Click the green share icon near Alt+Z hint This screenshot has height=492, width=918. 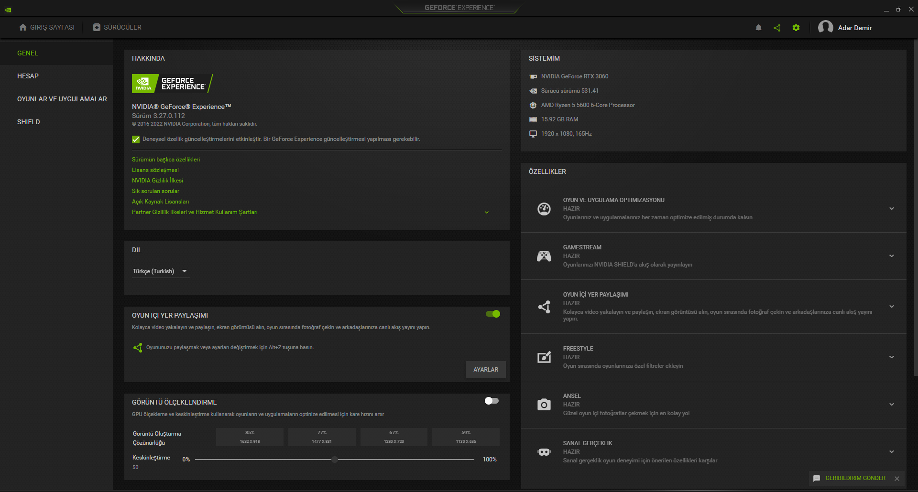(138, 348)
